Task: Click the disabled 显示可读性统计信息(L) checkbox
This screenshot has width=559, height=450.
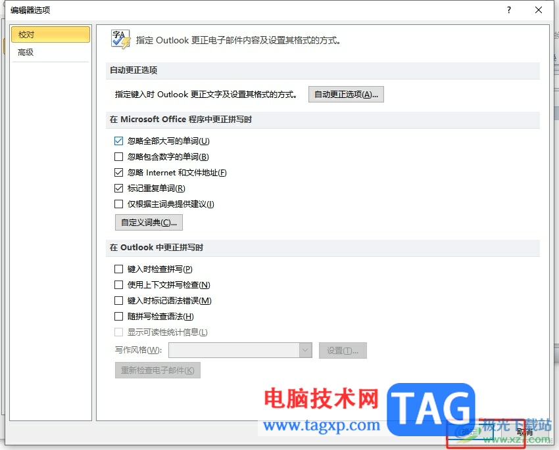Action: [119, 332]
